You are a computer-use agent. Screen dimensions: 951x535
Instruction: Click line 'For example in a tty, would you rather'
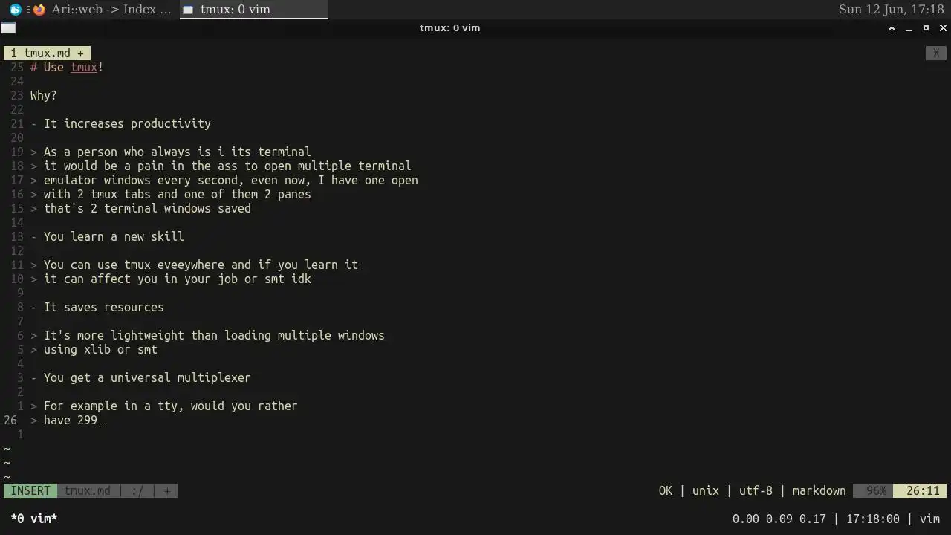tap(170, 406)
